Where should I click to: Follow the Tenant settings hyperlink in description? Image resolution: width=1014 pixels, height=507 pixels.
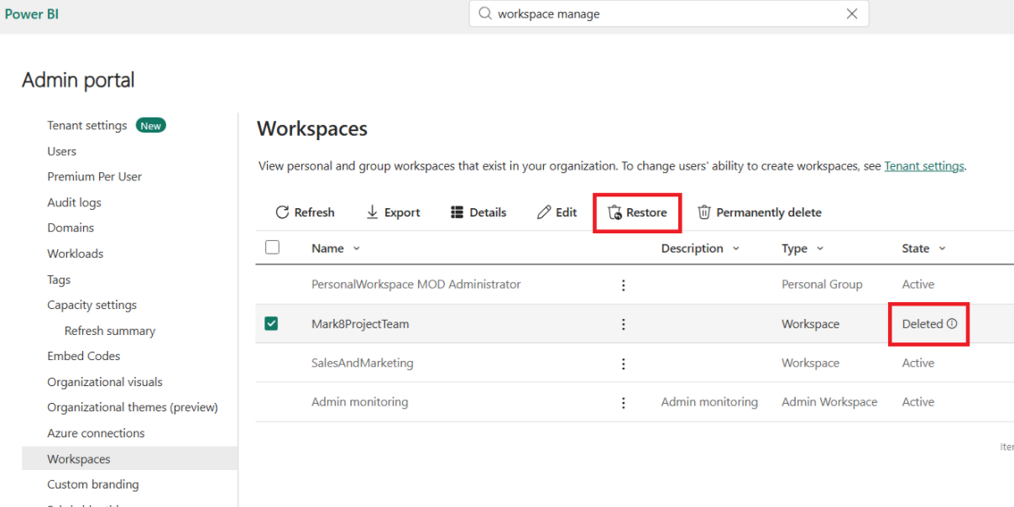[x=924, y=166]
